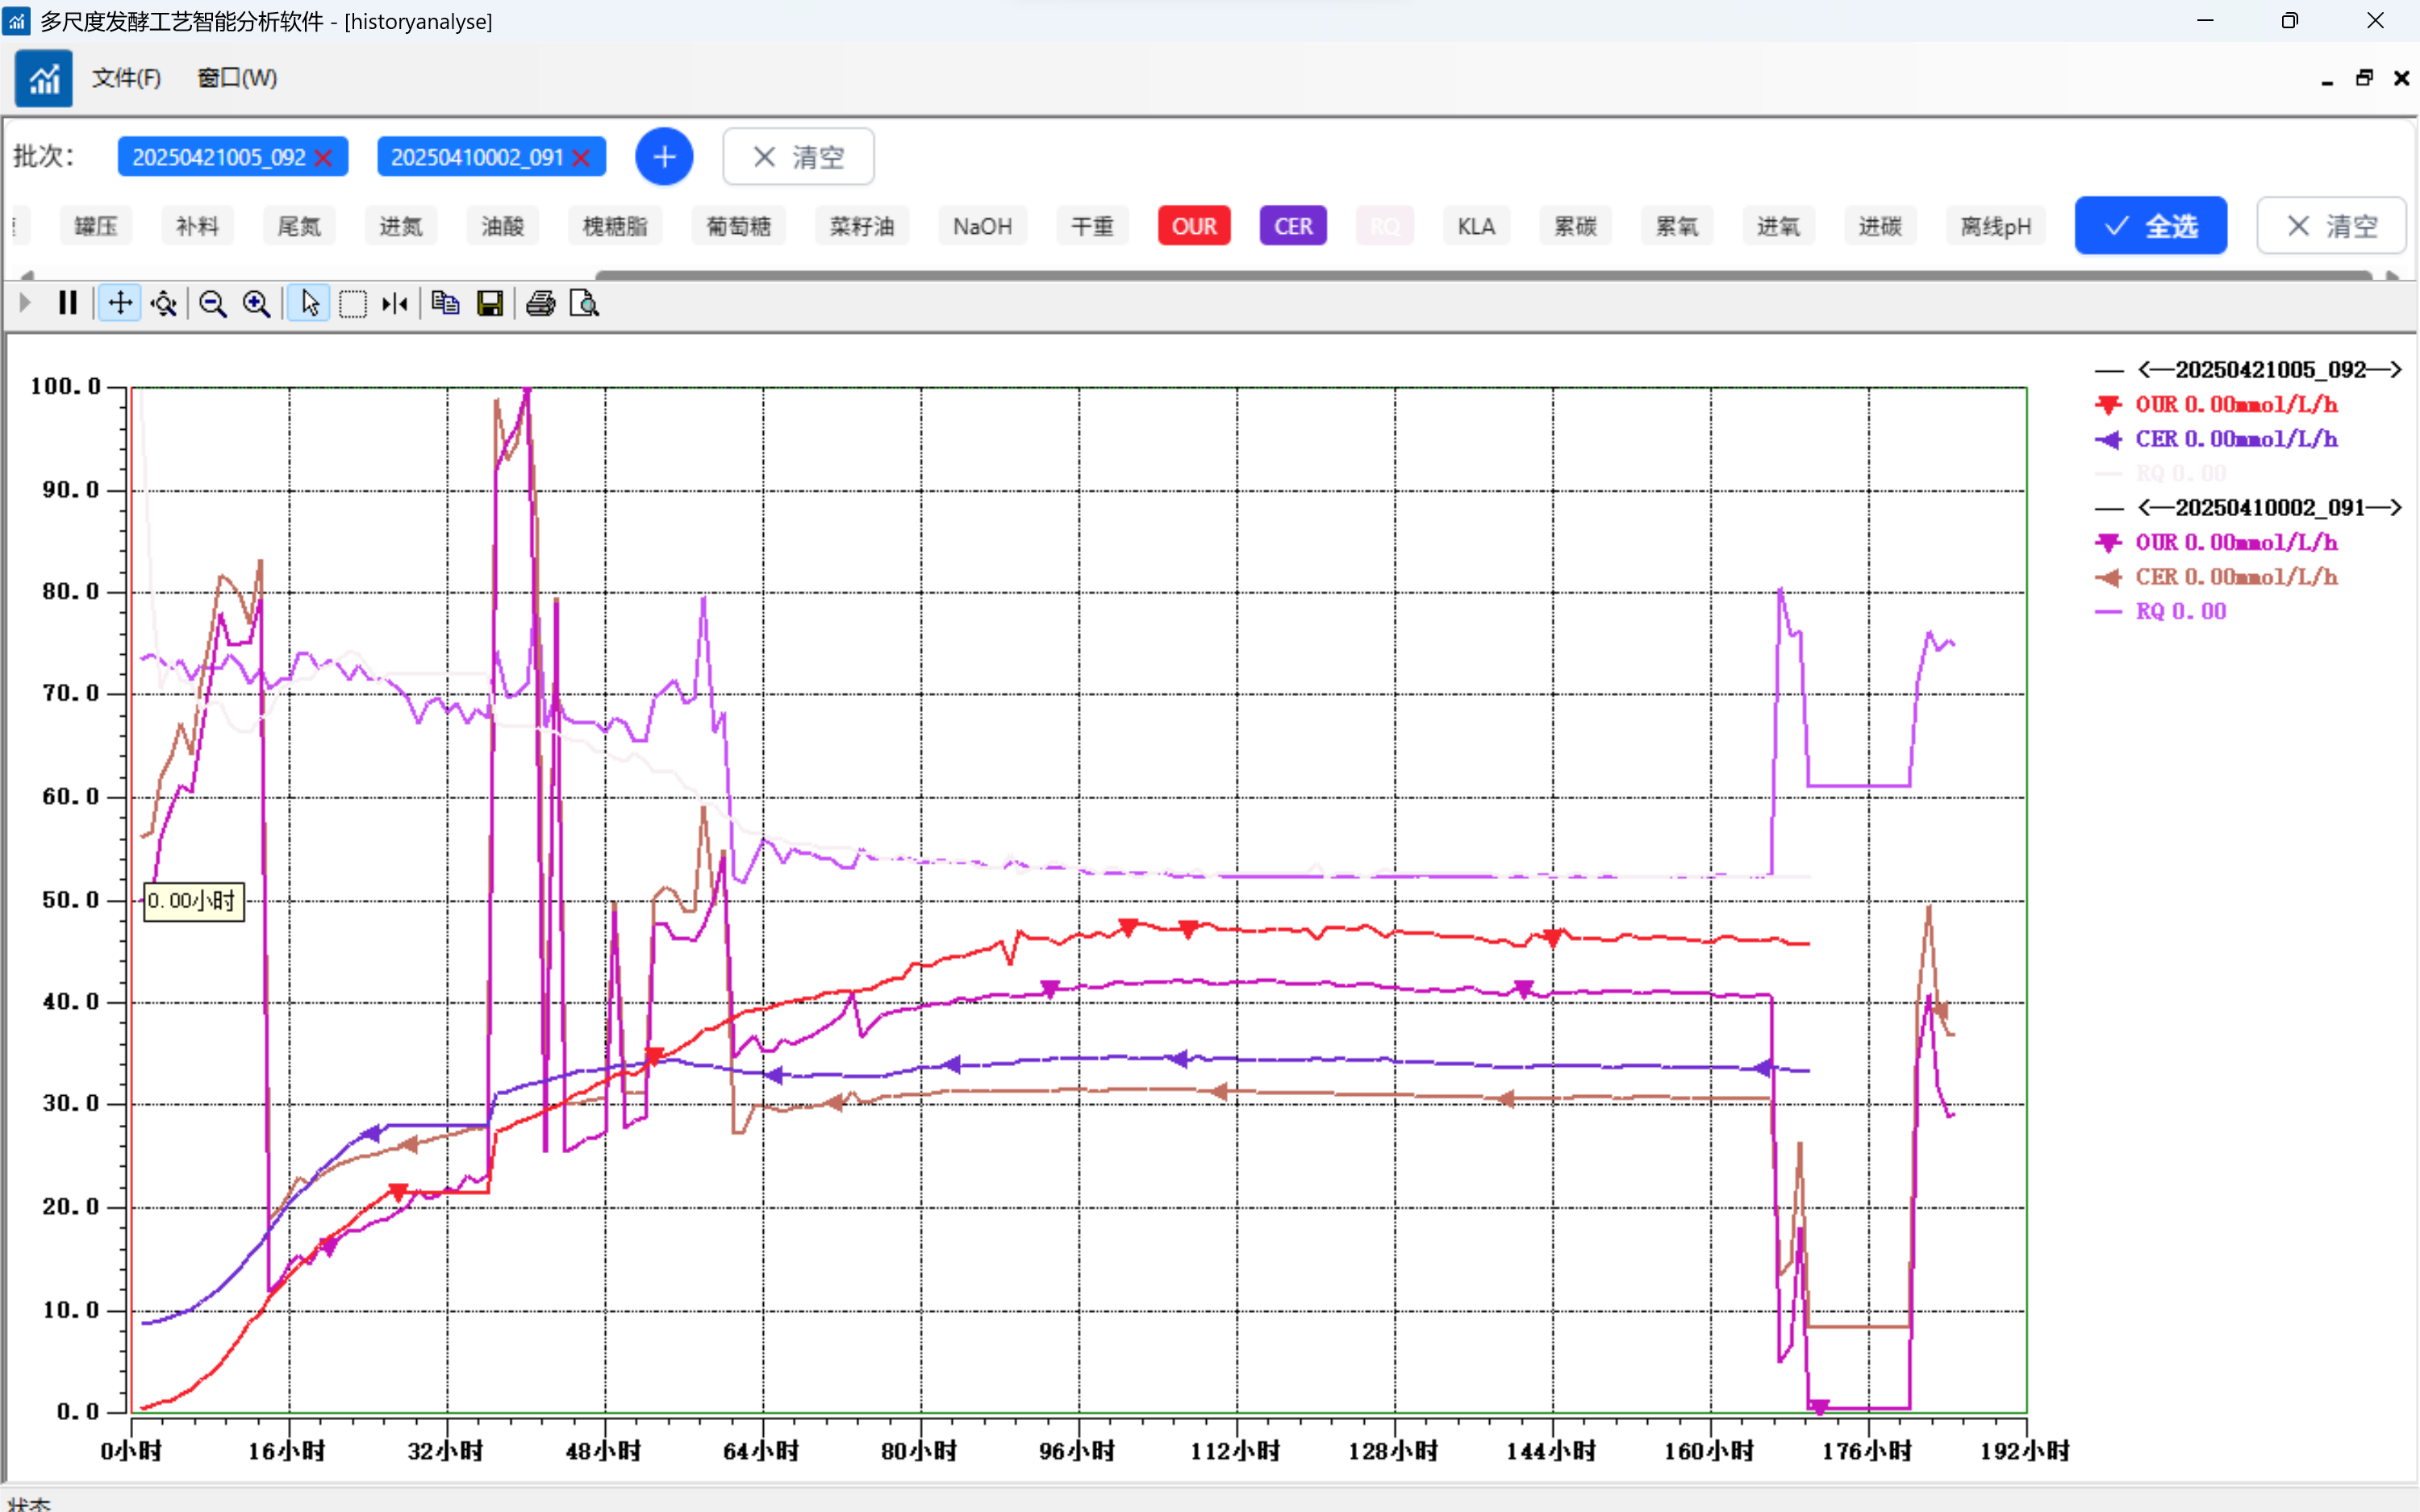
Task: Toggle the 进氮 parameter tag
Action: point(401,226)
